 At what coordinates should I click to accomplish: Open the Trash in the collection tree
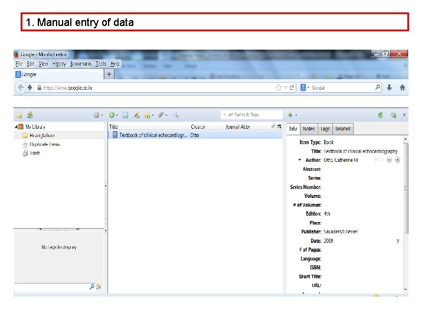(35, 153)
